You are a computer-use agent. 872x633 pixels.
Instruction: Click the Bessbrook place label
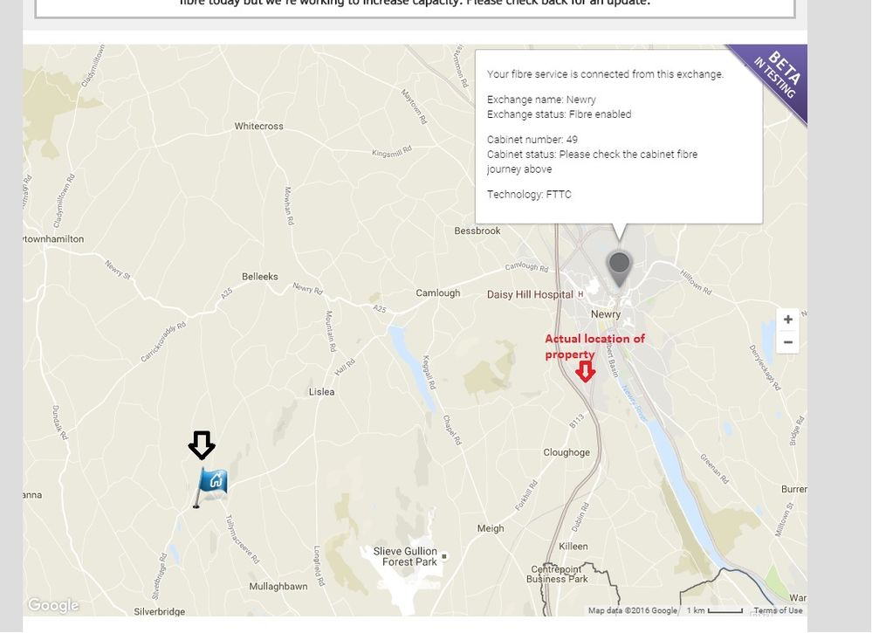477,230
